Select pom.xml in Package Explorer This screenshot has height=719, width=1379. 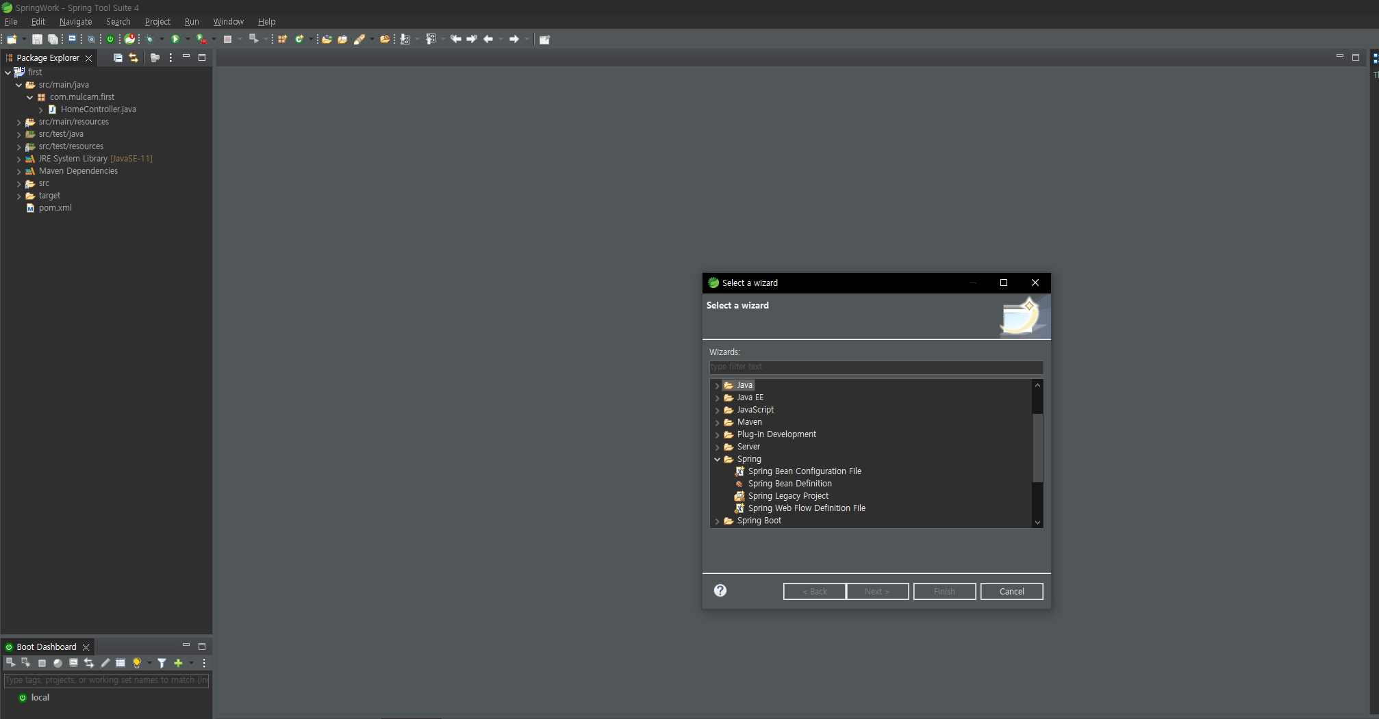coord(55,208)
